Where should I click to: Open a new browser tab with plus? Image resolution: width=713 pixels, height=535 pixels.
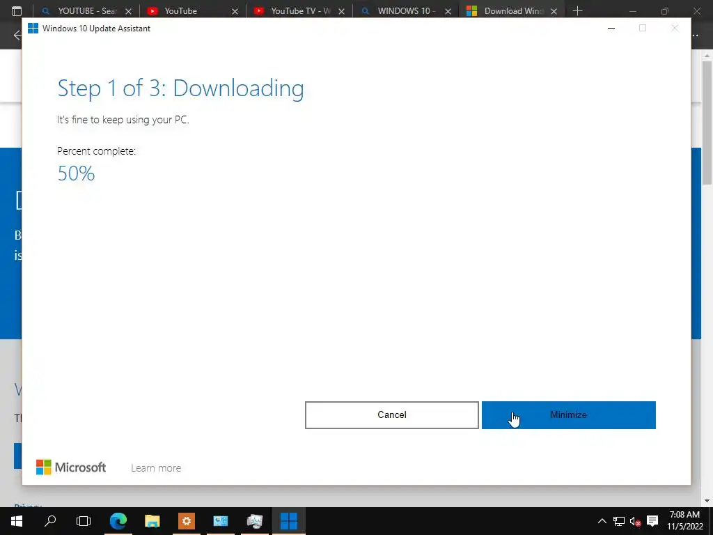tap(577, 11)
